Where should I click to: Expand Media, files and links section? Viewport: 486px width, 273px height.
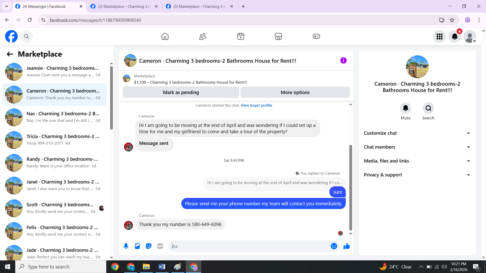pos(417,161)
